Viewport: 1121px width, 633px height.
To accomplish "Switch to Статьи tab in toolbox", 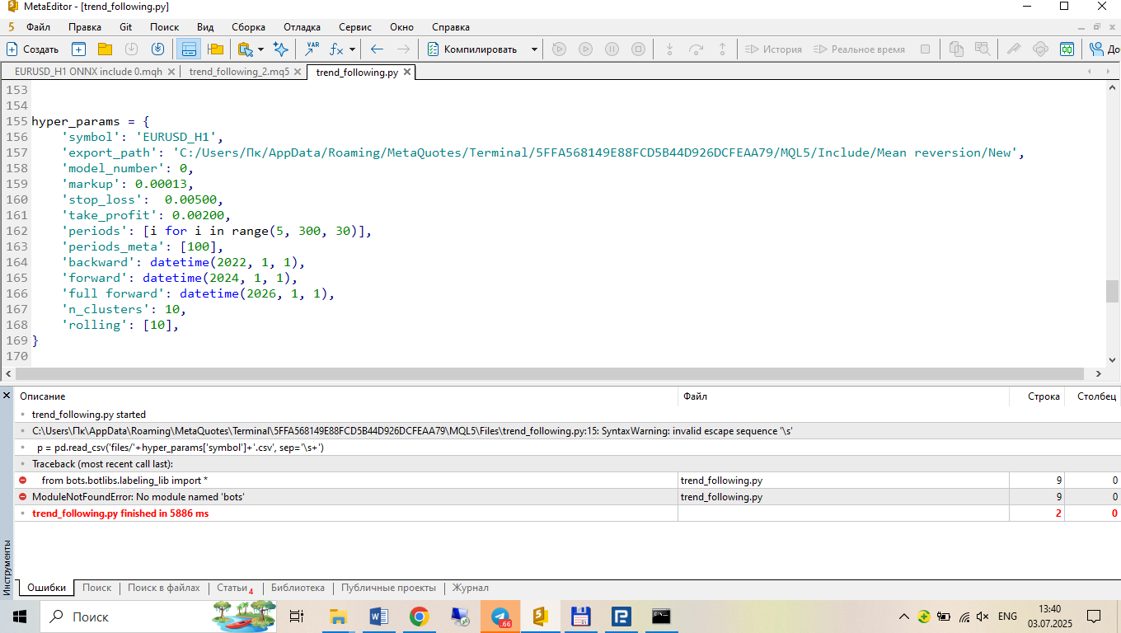I will (x=234, y=588).
